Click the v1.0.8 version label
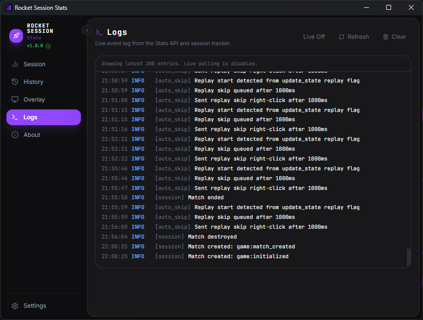 pyautogui.click(x=35, y=46)
